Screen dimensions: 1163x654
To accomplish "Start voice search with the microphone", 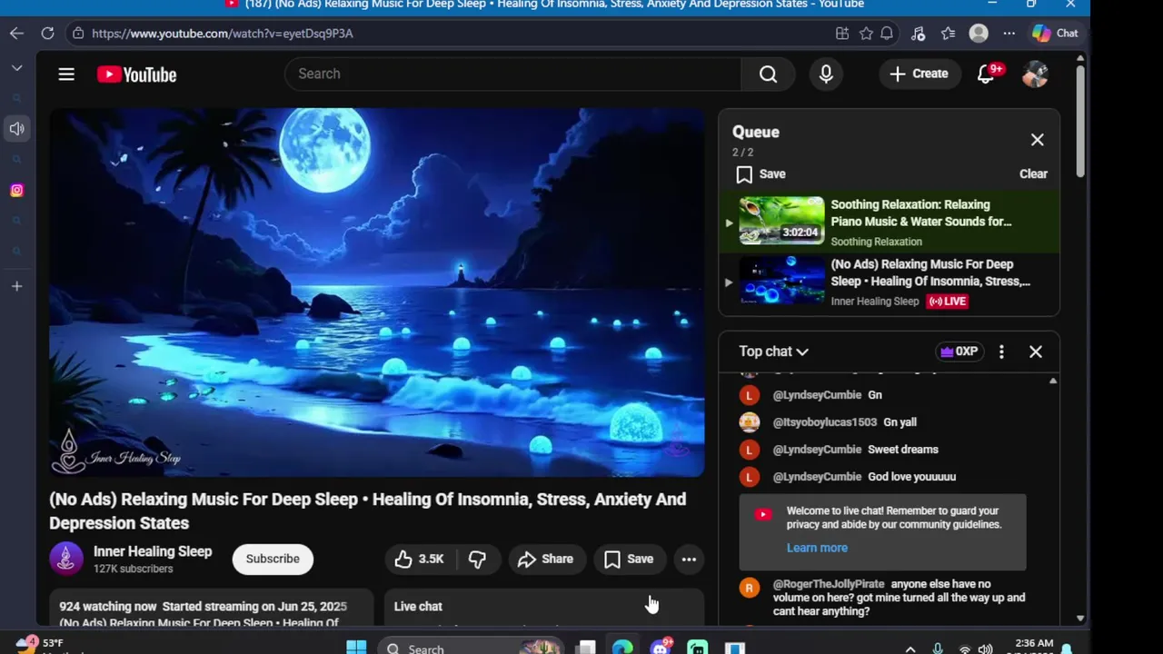I will [x=826, y=74].
